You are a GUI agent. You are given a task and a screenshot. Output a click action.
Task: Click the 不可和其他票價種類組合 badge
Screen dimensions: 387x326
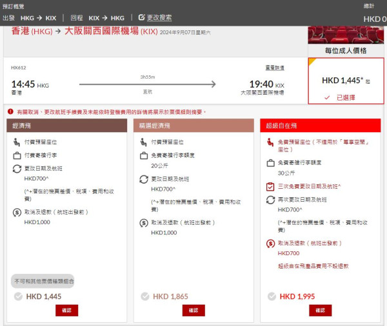(43, 281)
